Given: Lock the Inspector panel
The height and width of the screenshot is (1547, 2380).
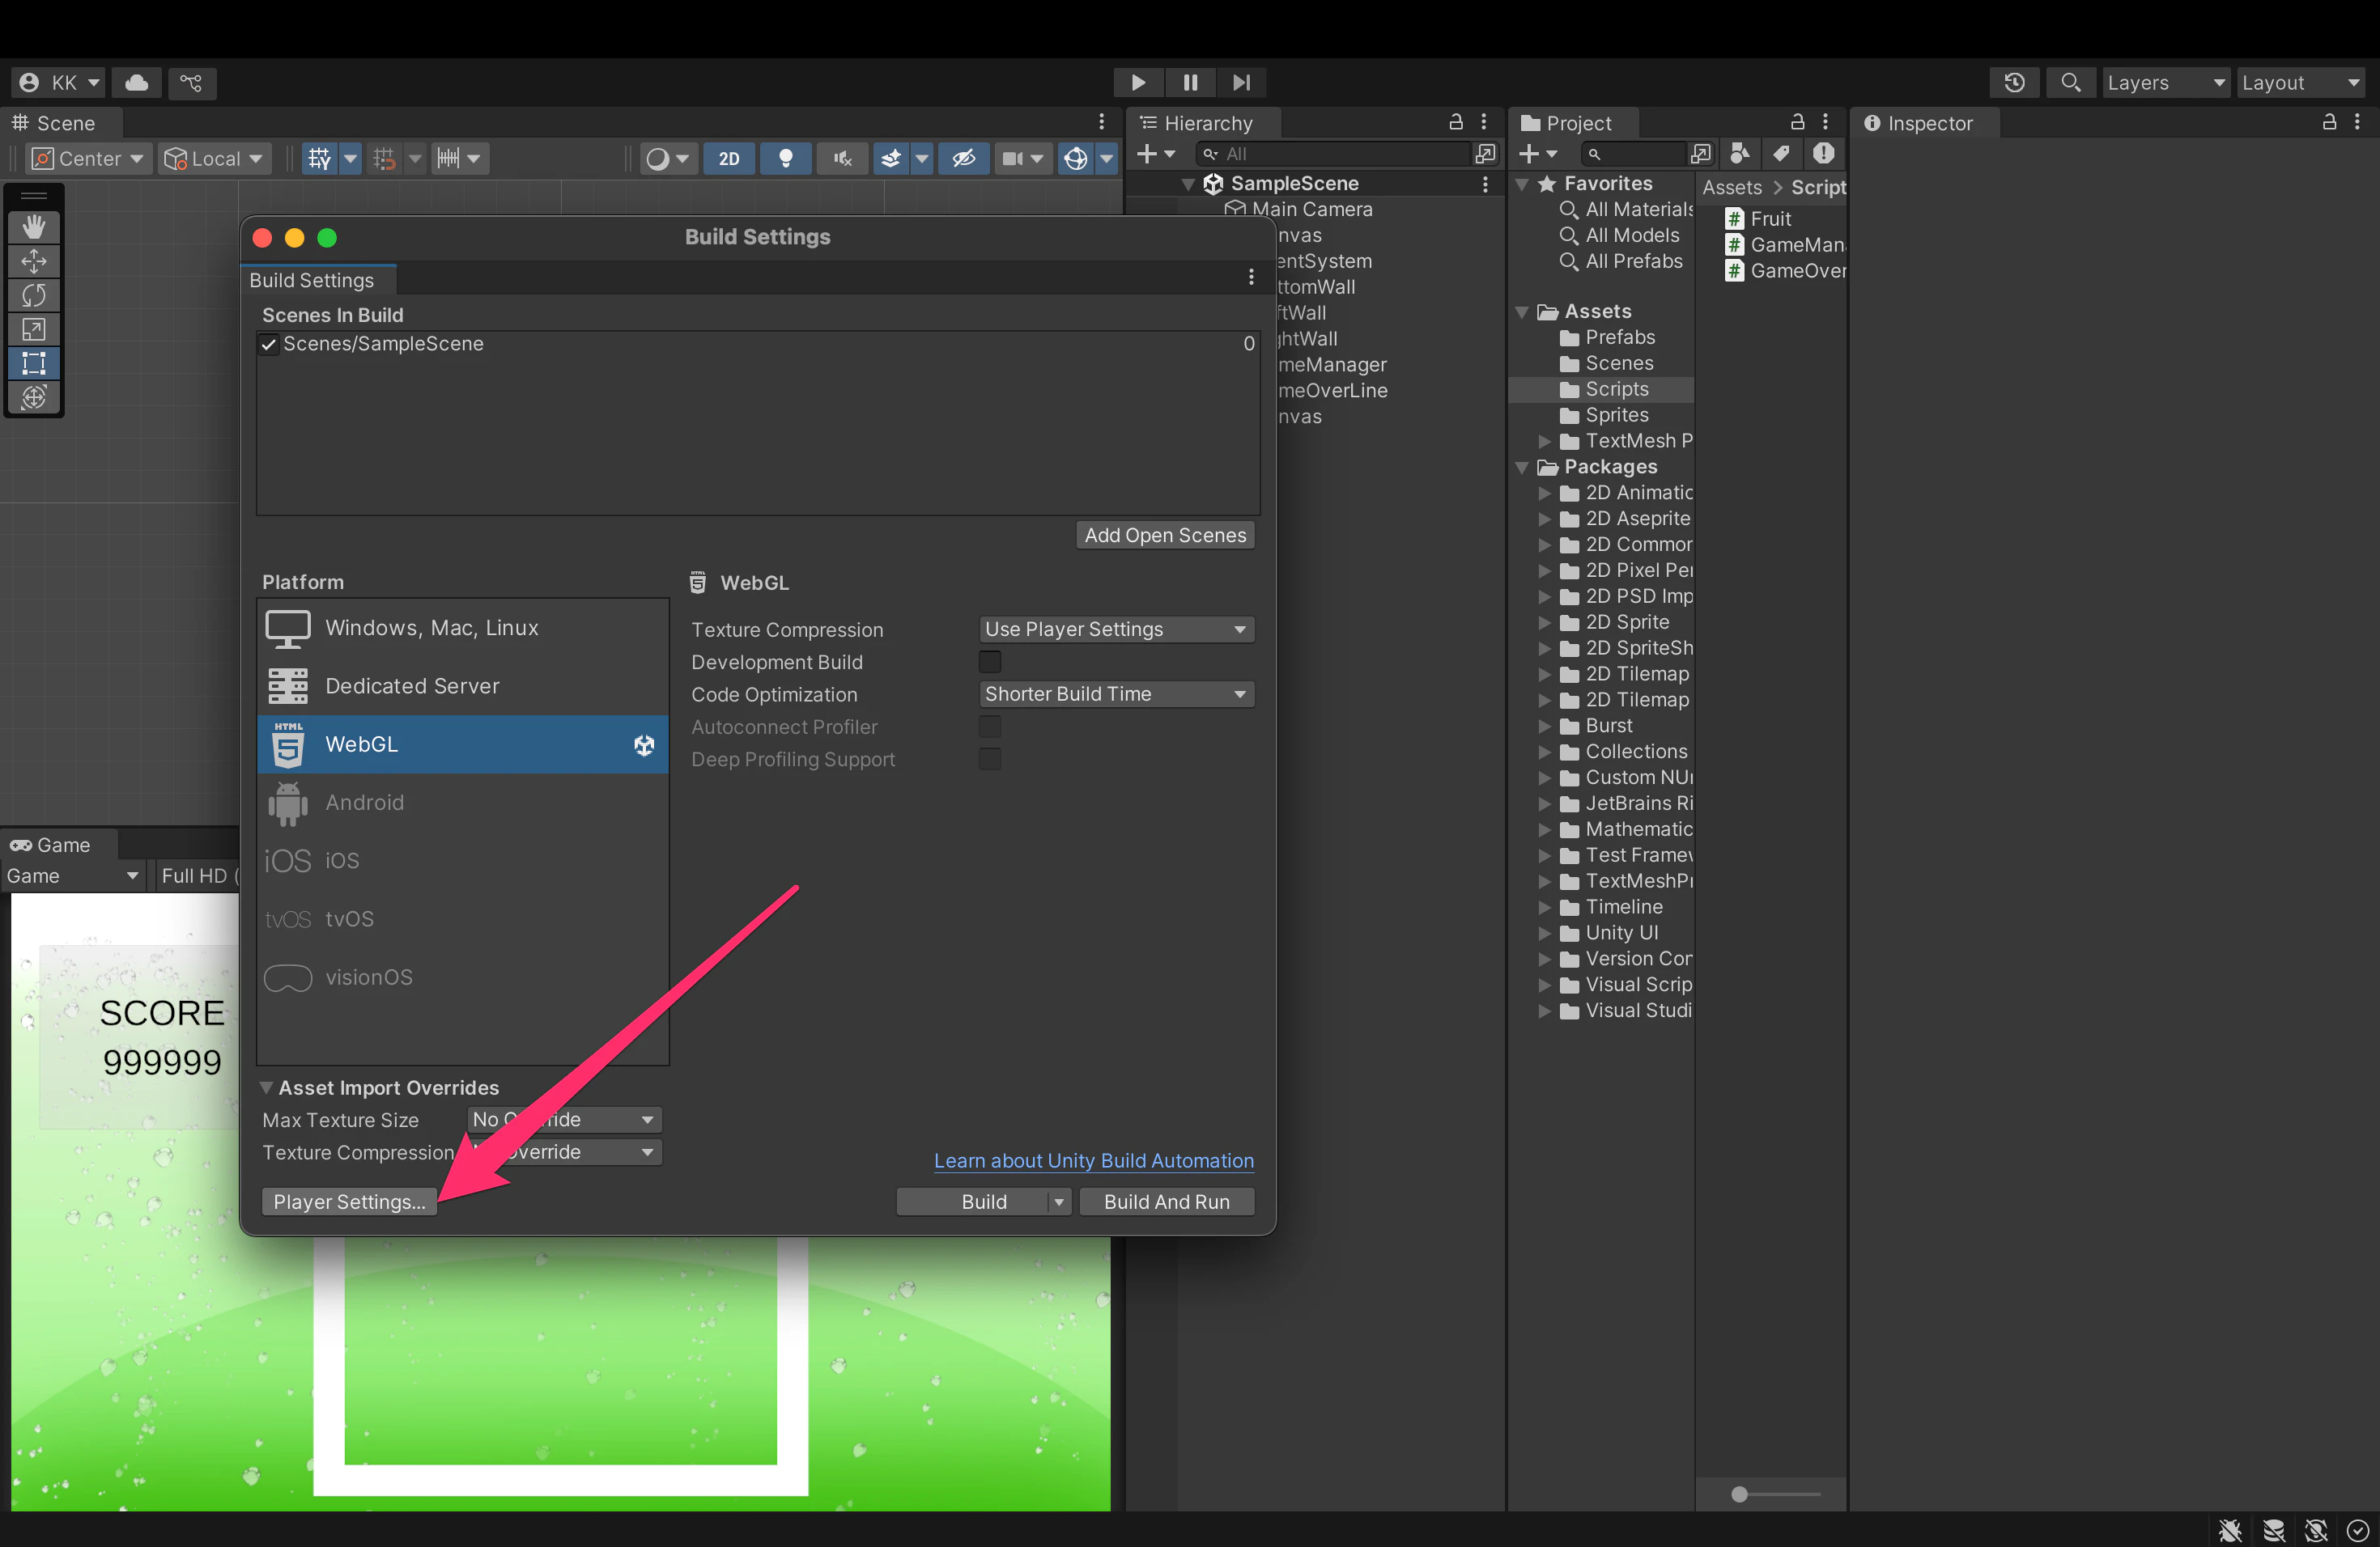Looking at the screenshot, I should point(2329,122).
